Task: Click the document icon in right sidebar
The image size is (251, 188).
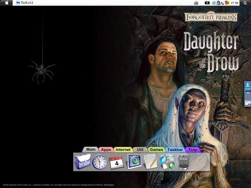Action: pyautogui.click(x=248, y=103)
